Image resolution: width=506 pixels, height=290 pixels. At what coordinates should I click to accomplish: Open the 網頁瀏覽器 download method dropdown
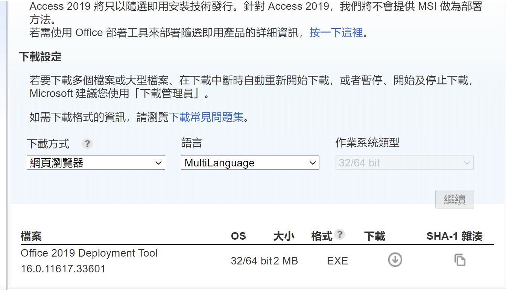pos(96,163)
